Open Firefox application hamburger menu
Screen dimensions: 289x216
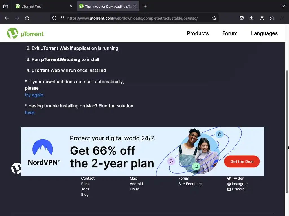282,18
